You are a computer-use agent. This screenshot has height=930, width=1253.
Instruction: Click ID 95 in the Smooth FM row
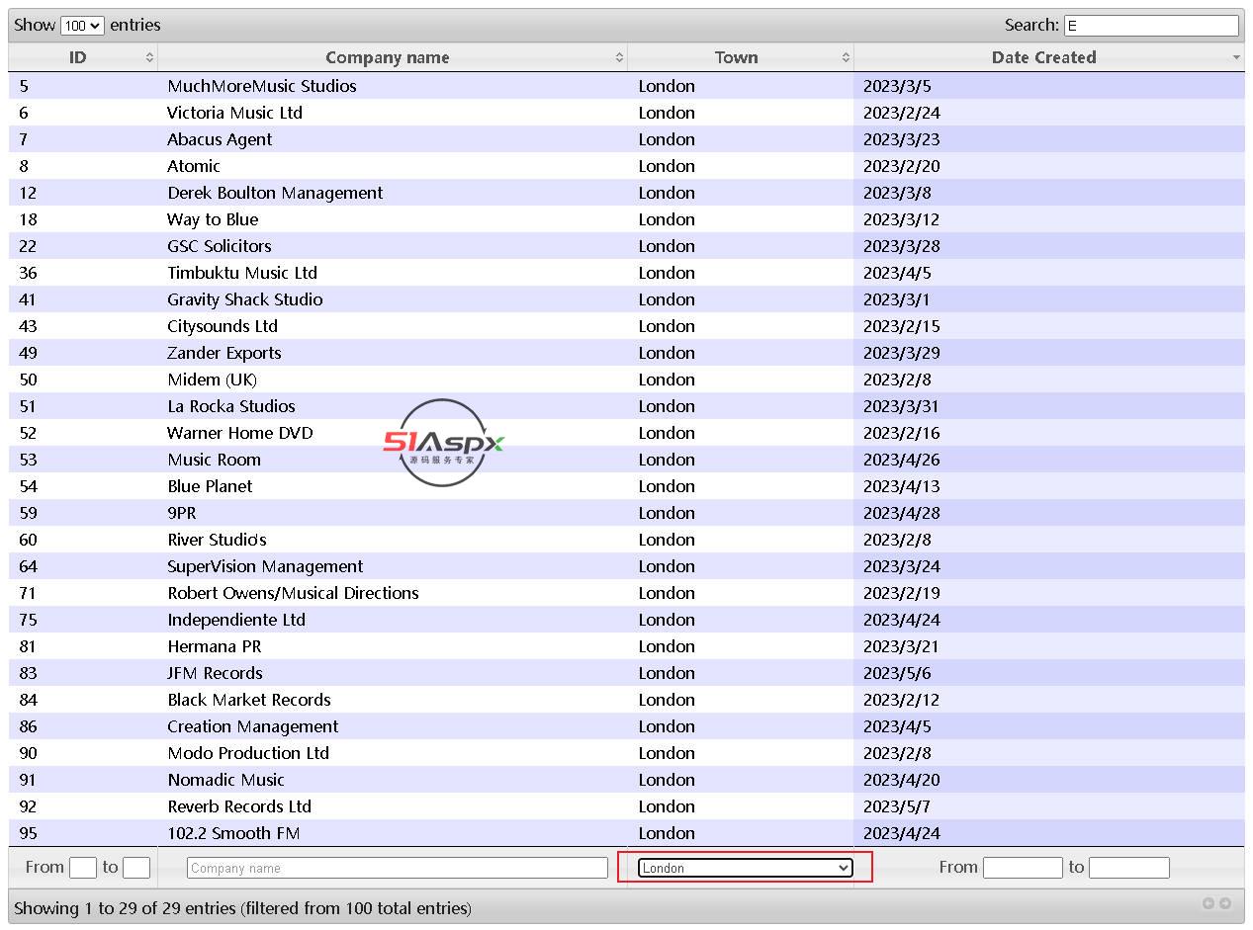pos(28,833)
